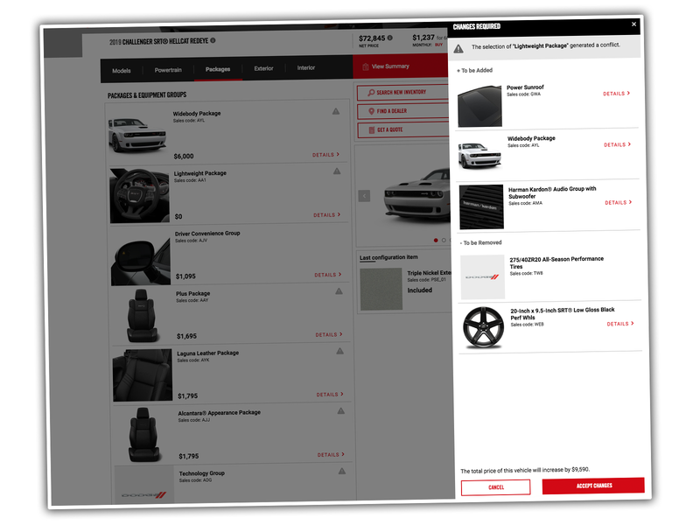
Task: Cancel the required changes
Action: coord(496,487)
